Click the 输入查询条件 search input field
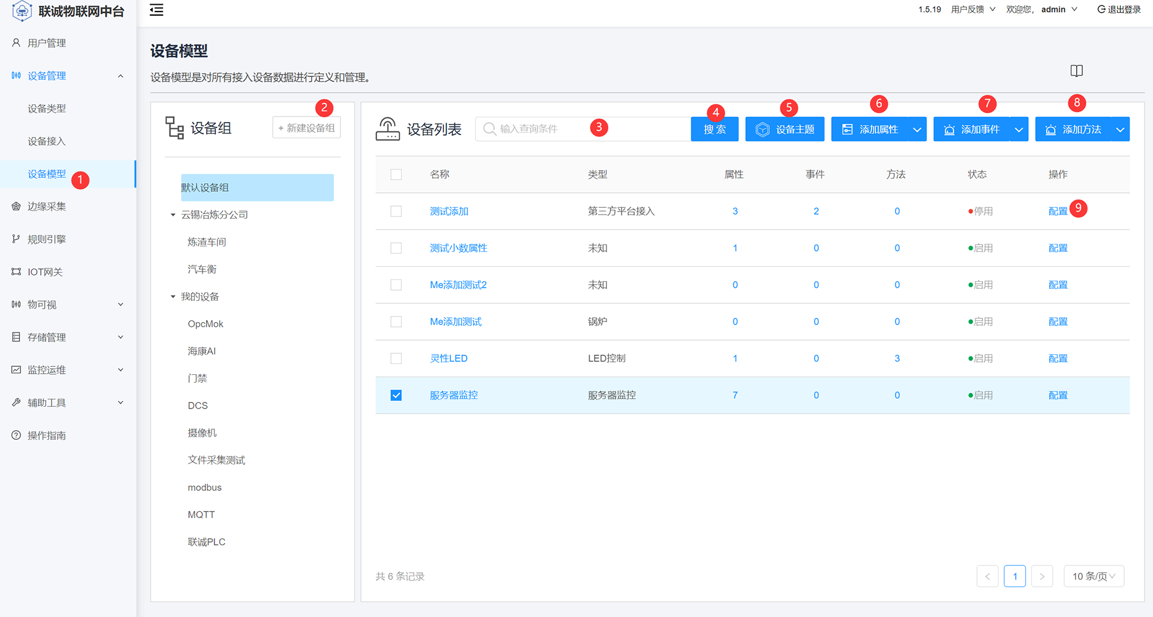The image size is (1153, 617). click(583, 129)
